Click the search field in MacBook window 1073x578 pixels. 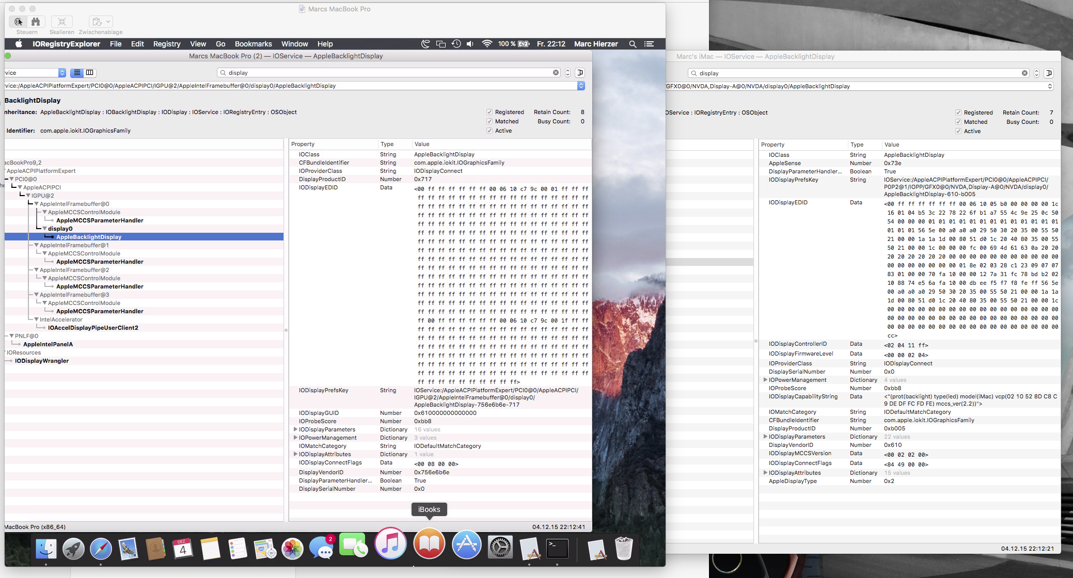(x=387, y=73)
